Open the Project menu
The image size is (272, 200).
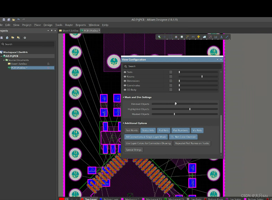pos(27,25)
